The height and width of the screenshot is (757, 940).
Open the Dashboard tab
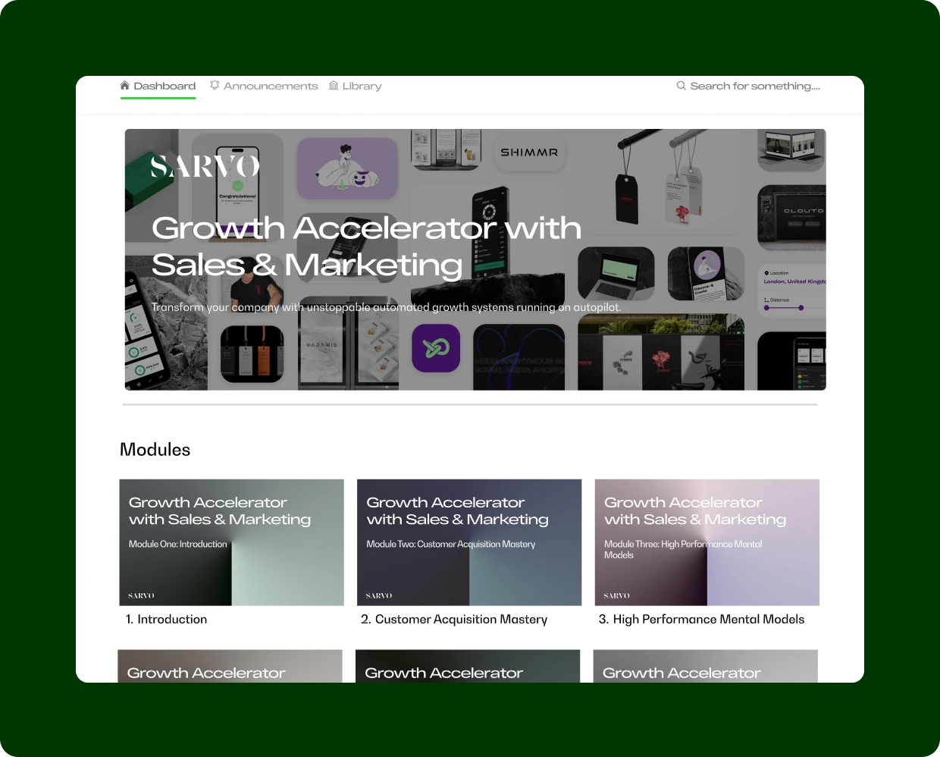tap(158, 86)
